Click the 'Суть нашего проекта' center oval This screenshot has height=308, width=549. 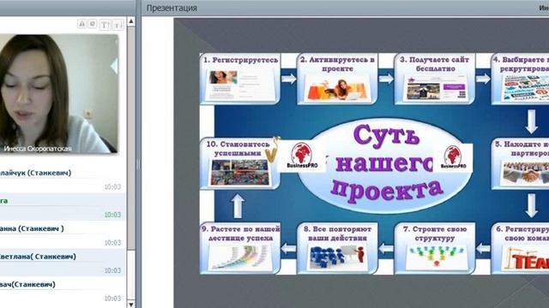[385, 166]
